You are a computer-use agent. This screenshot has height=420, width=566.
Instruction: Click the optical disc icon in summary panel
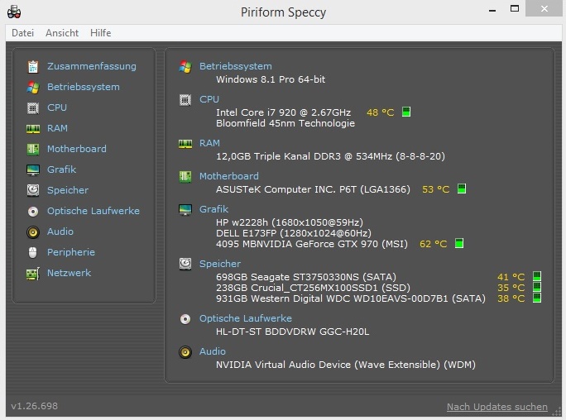click(x=185, y=319)
